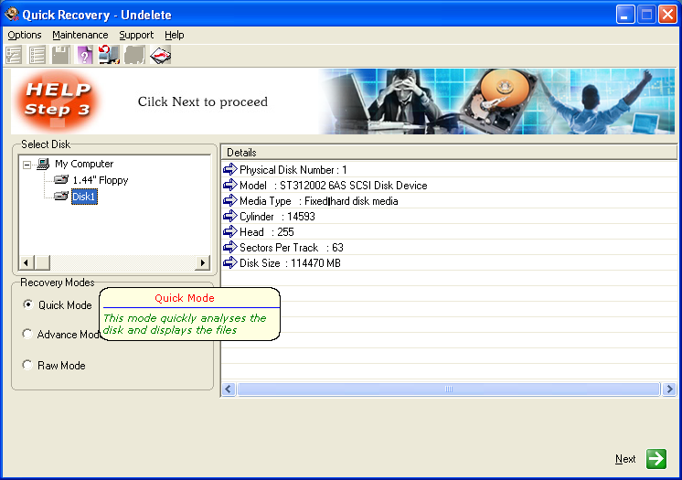Click the disk tree scrollbar left arrow
This screenshot has height=480, width=682.
27,262
